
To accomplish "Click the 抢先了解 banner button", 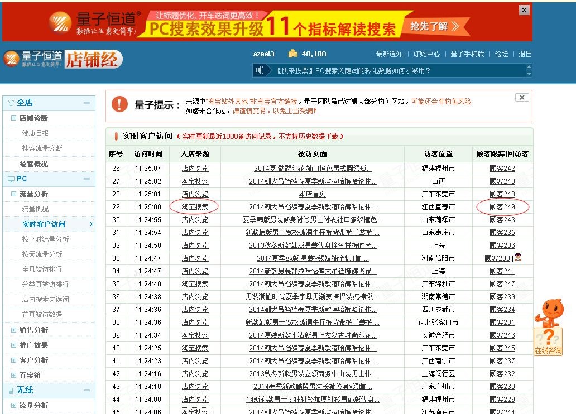I will pos(434,26).
